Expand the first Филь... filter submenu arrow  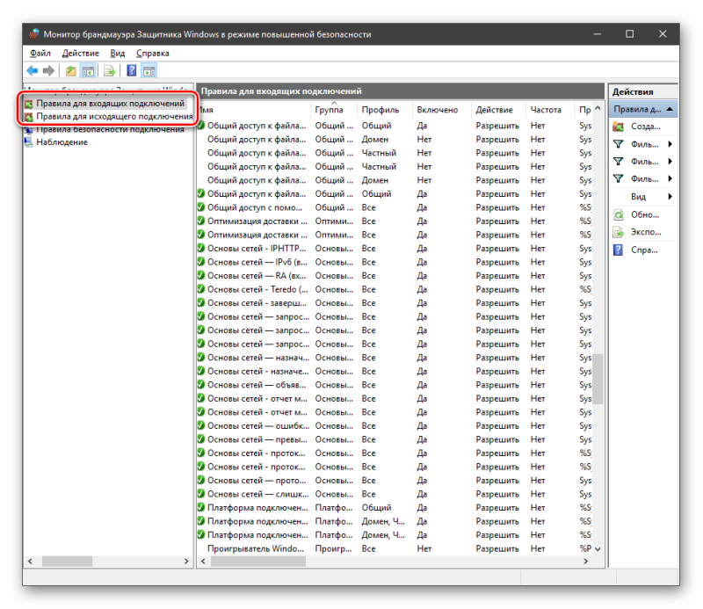[x=670, y=144]
